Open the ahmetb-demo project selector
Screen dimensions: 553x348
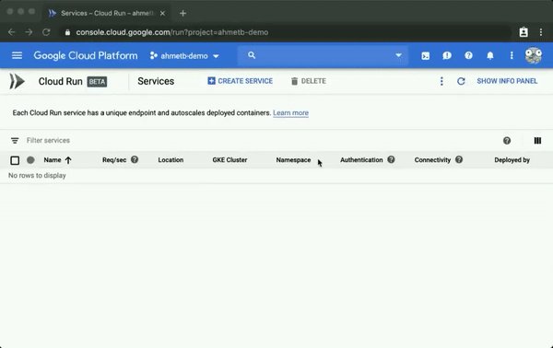(x=184, y=56)
